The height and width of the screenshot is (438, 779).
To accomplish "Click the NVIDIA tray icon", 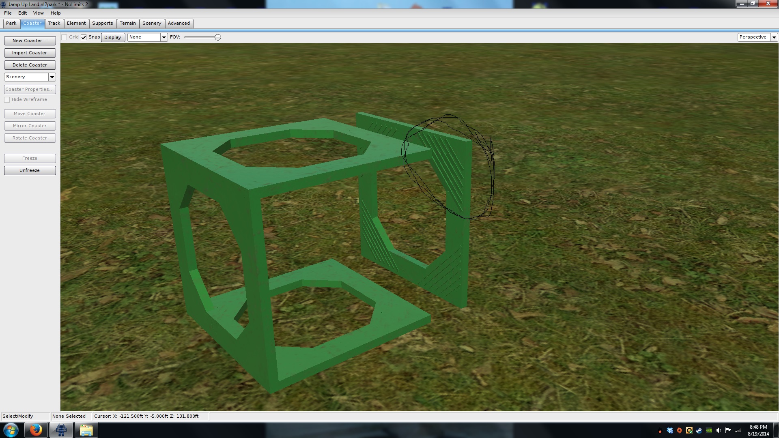I will coord(709,430).
